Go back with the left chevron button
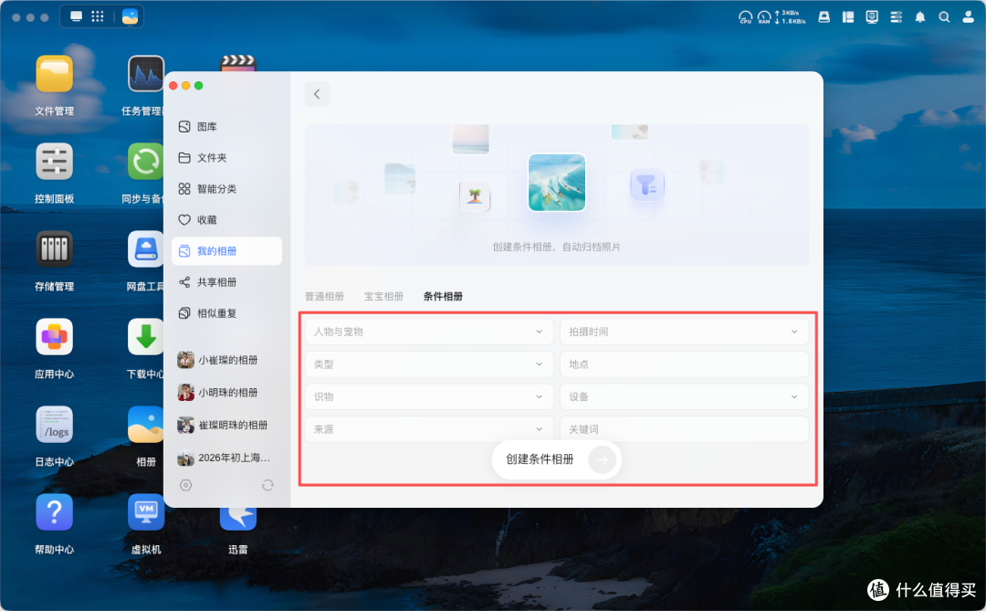The height and width of the screenshot is (611, 986). pyautogui.click(x=317, y=94)
